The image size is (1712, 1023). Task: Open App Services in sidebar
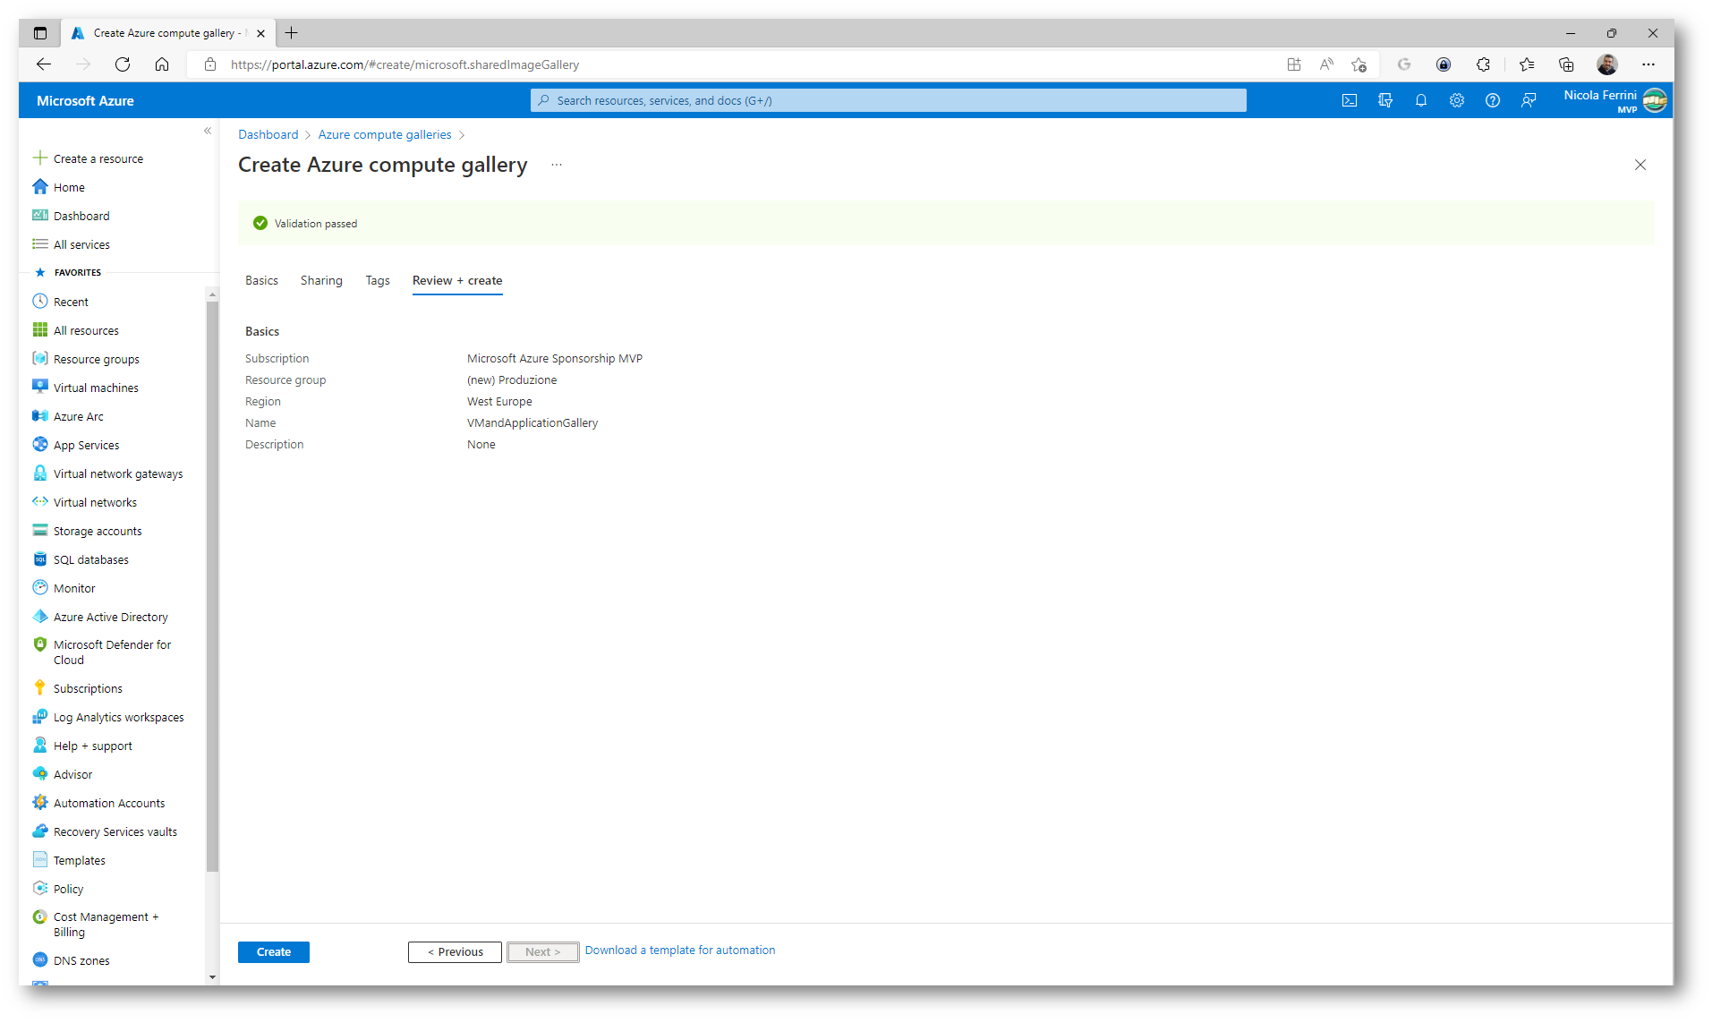click(86, 445)
